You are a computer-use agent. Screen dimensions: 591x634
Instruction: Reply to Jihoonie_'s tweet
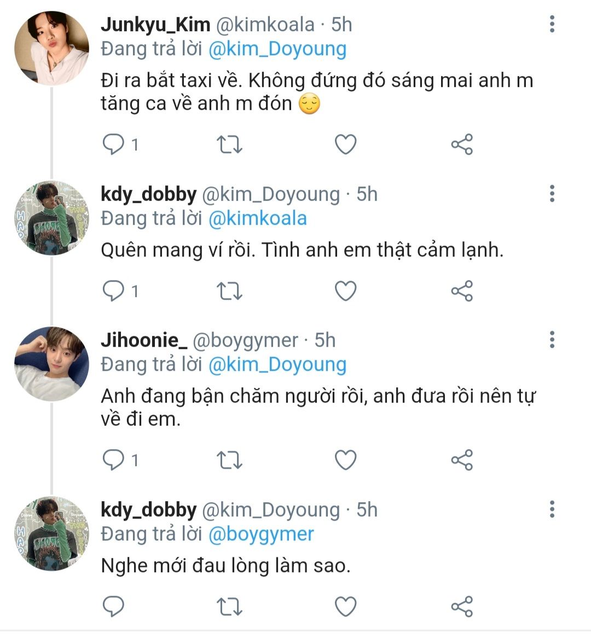[x=114, y=460]
